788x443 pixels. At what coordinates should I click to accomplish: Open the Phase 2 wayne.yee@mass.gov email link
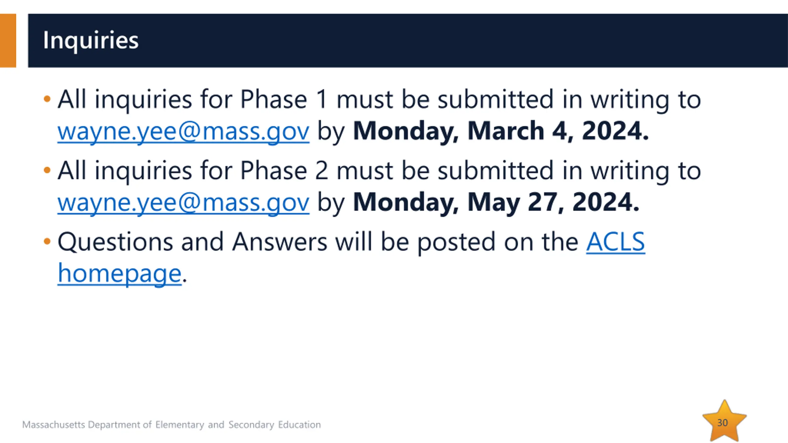(x=183, y=203)
